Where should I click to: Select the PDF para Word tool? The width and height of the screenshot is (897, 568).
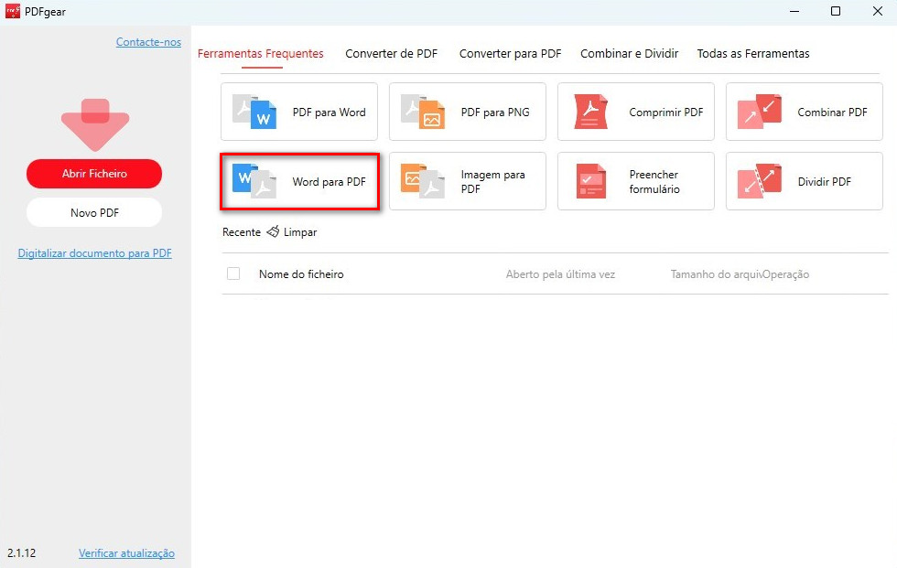(298, 112)
